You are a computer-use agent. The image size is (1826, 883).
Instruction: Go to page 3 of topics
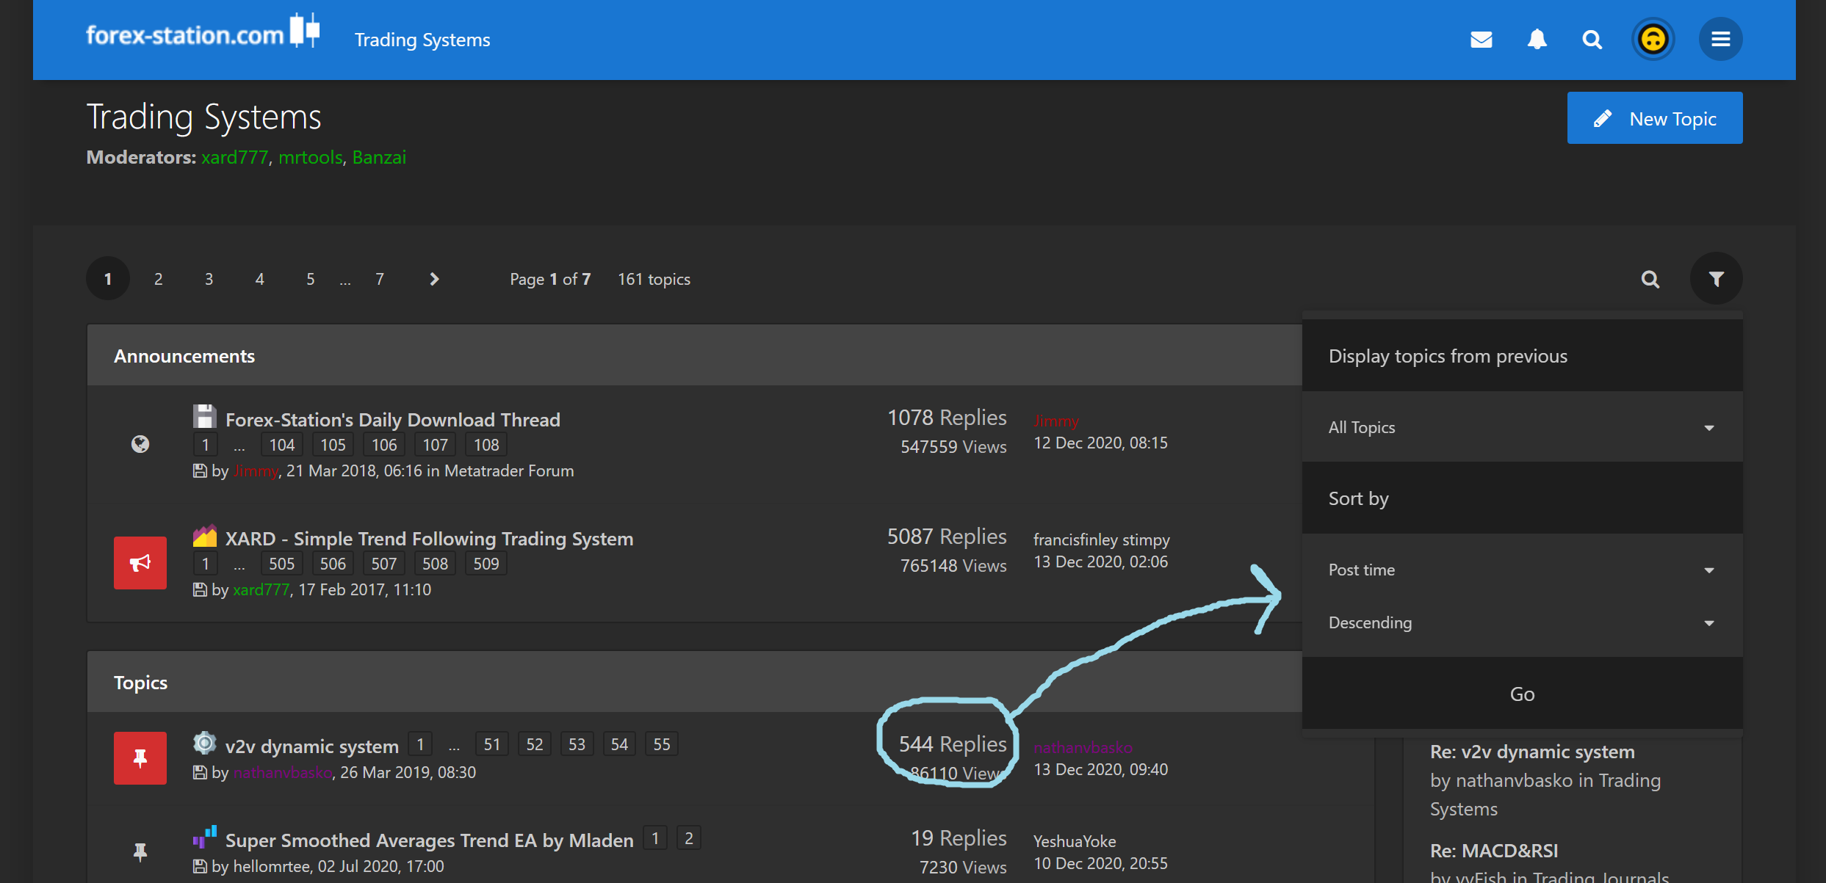coord(209,279)
